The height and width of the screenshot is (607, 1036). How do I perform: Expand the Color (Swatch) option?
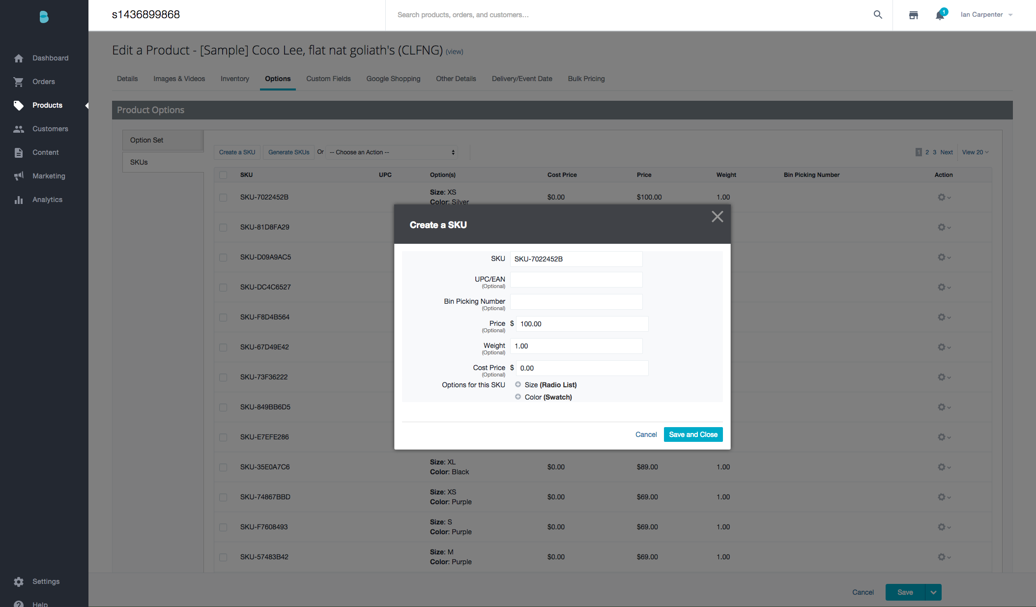tap(518, 397)
